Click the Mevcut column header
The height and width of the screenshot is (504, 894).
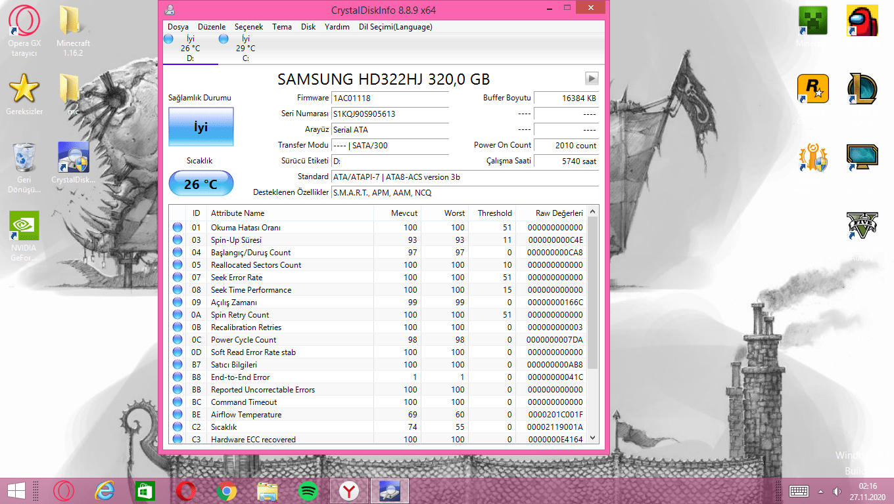pos(398,213)
